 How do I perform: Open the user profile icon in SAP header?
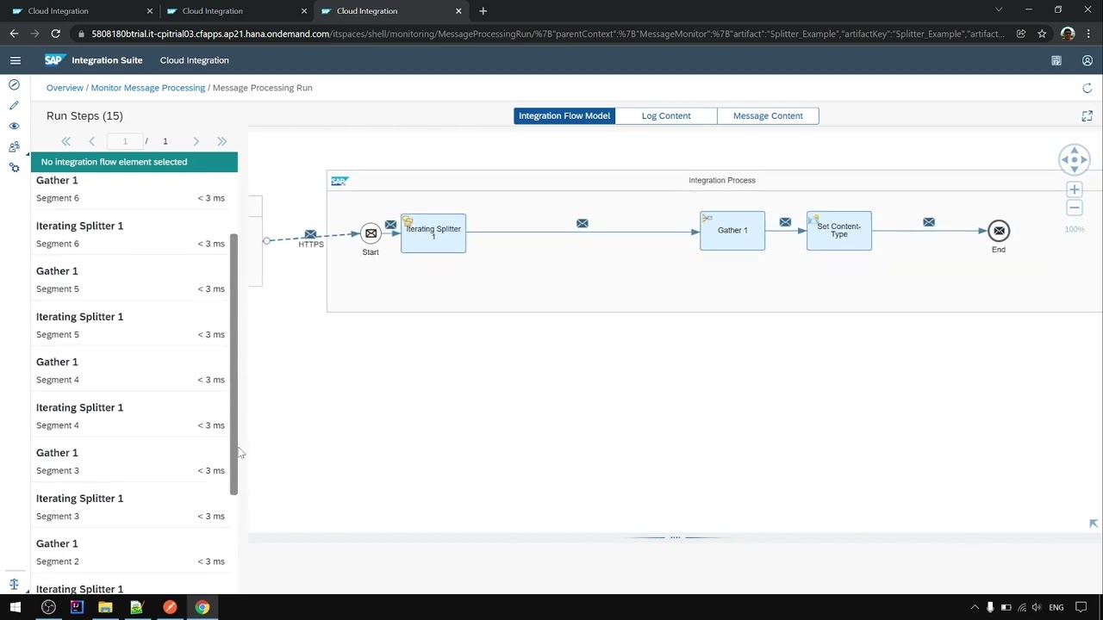[1087, 60]
